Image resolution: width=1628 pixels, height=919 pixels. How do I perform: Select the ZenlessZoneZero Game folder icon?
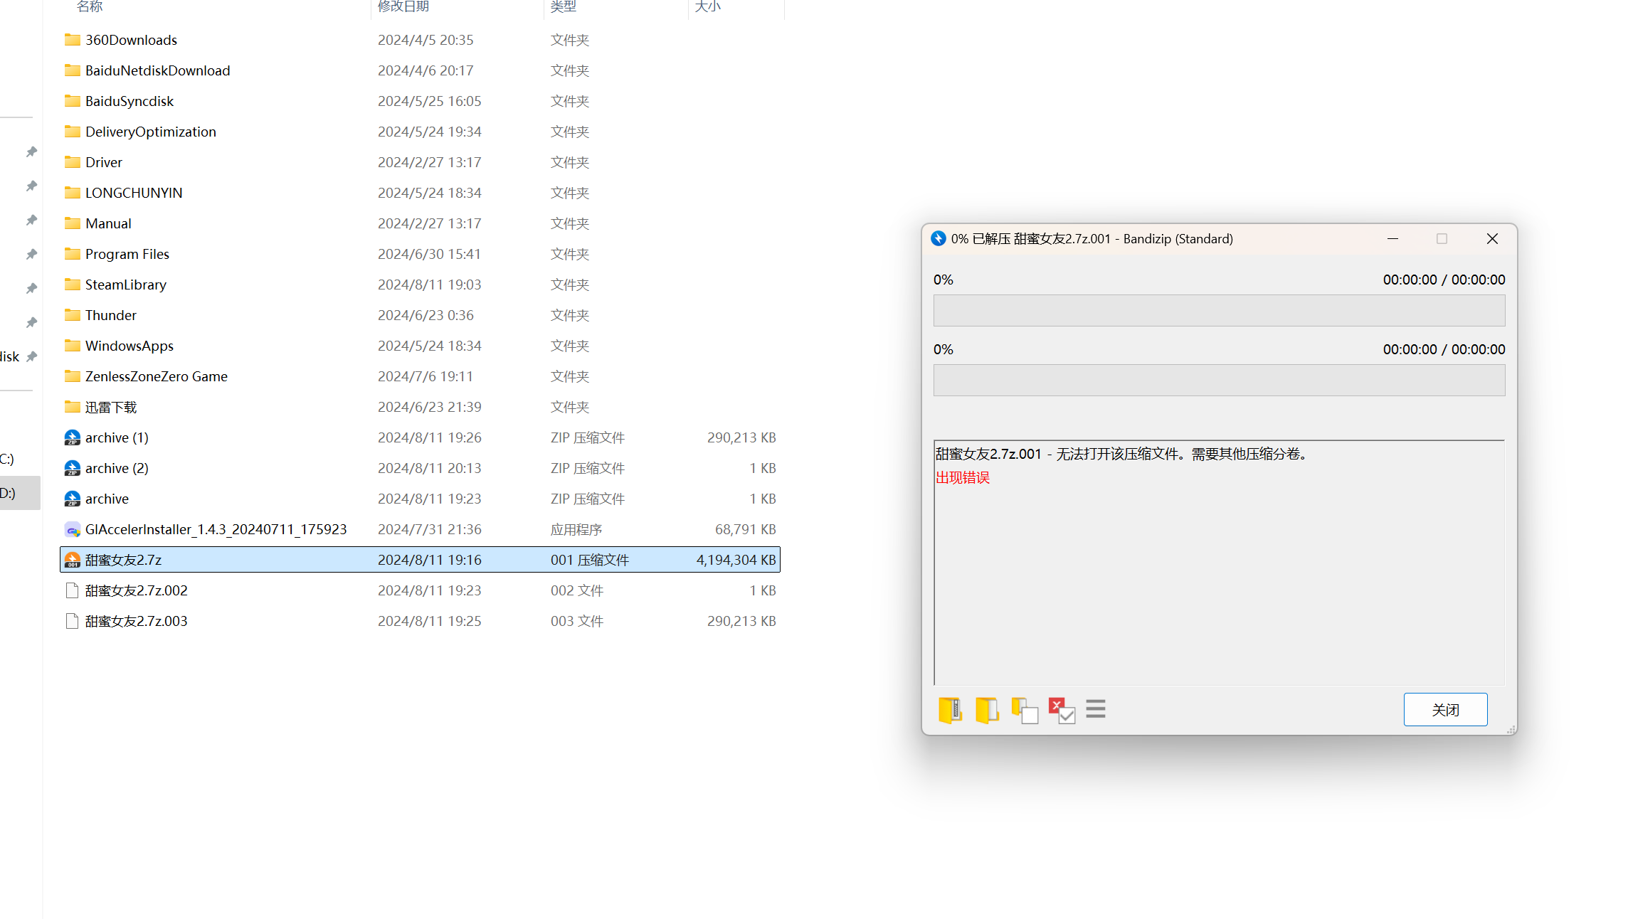pyautogui.click(x=72, y=376)
